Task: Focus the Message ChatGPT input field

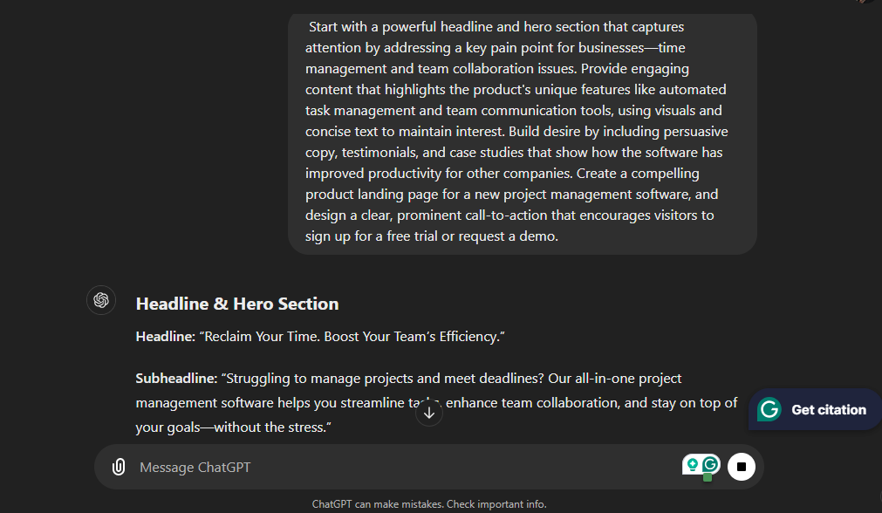Action: (405, 468)
